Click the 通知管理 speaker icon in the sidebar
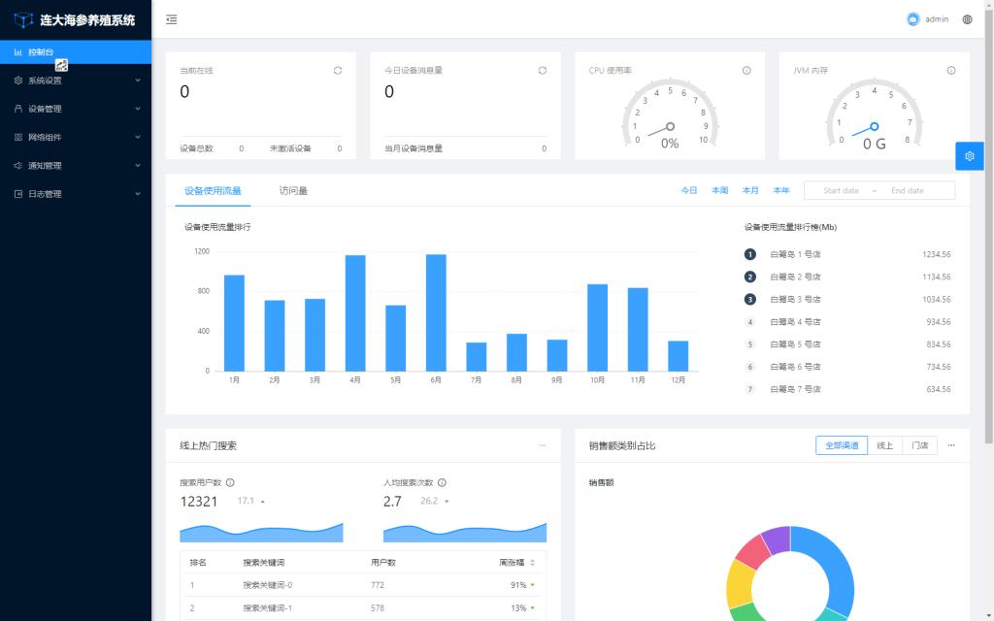This screenshot has height=621, width=994. [18, 165]
